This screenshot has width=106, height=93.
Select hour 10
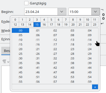[x=87, y=20]
